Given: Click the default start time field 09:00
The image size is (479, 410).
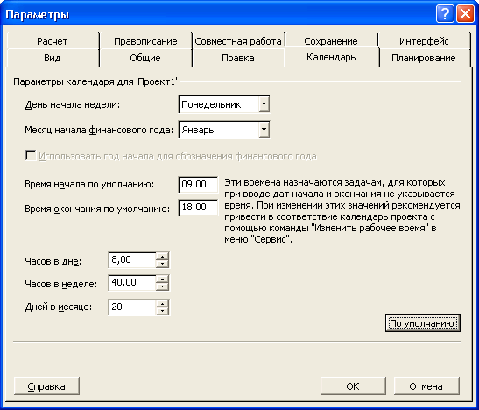Looking at the screenshot, I should coord(198,184).
